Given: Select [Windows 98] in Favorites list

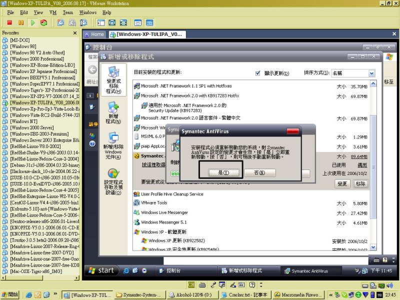Looking at the screenshot, I should coord(23,46).
